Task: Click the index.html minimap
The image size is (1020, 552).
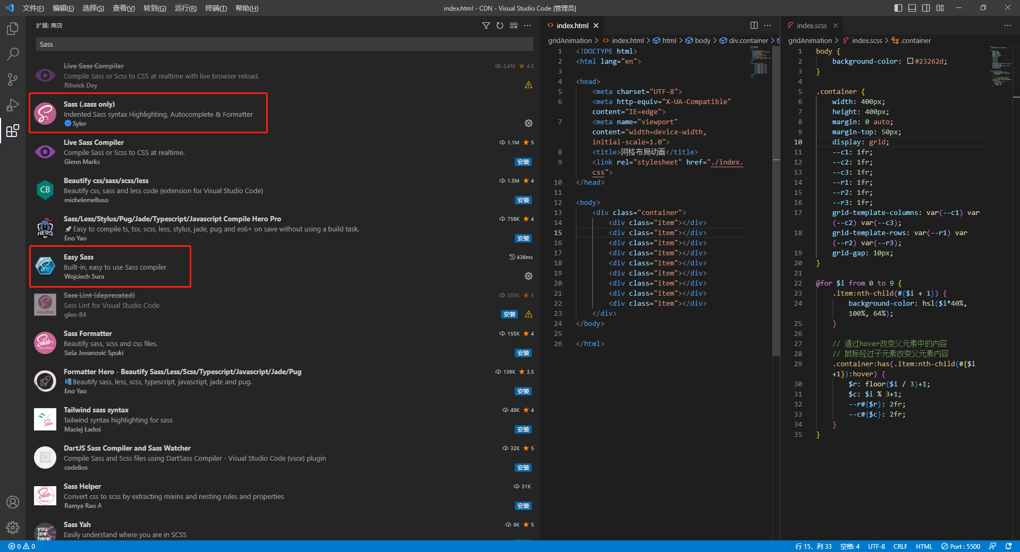Action: pyautogui.click(x=761, y=61)
